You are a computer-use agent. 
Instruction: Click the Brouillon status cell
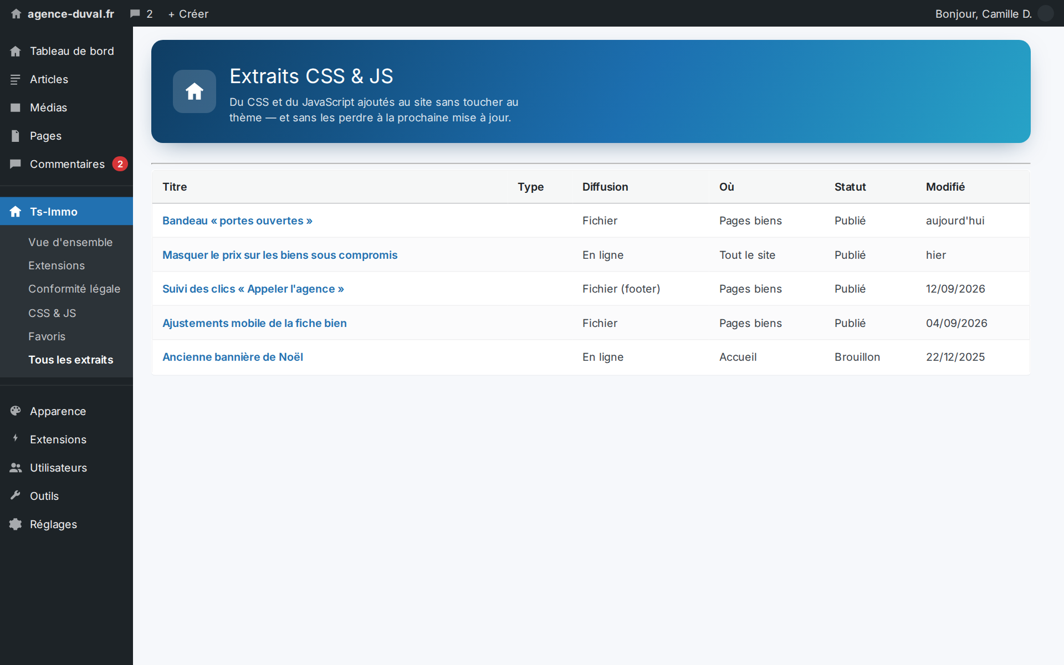click(857, 357)
